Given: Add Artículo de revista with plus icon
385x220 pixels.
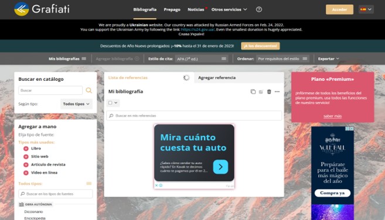Looking at the screenshot, I should click(x=26, y=164).
